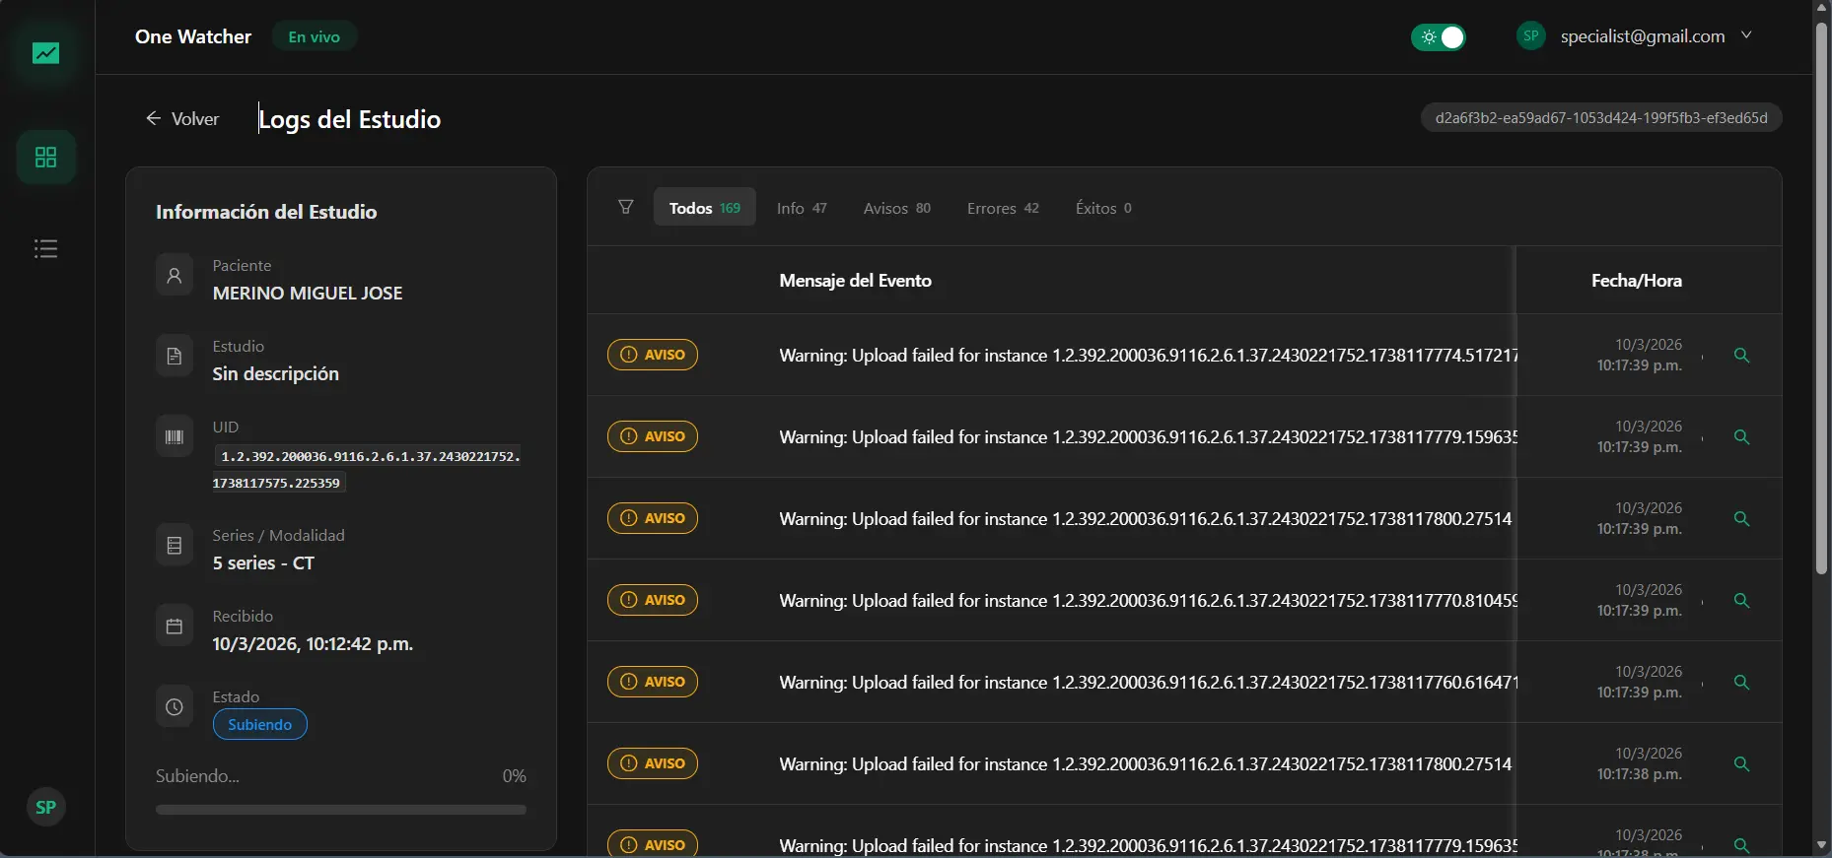Switch to the Info 47 tab

pos(802,208)
